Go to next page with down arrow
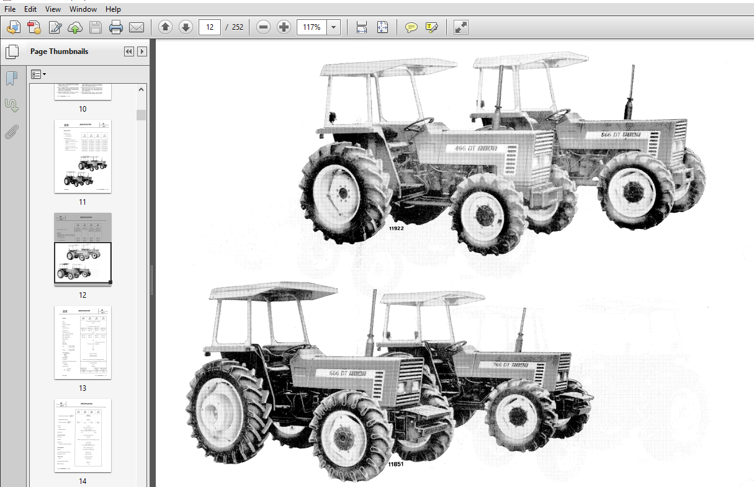 (x=186, y=27)
